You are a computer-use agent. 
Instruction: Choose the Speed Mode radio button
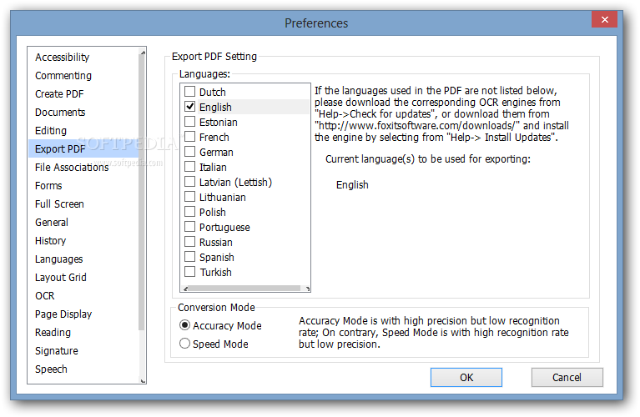click(x=185, y=344)
